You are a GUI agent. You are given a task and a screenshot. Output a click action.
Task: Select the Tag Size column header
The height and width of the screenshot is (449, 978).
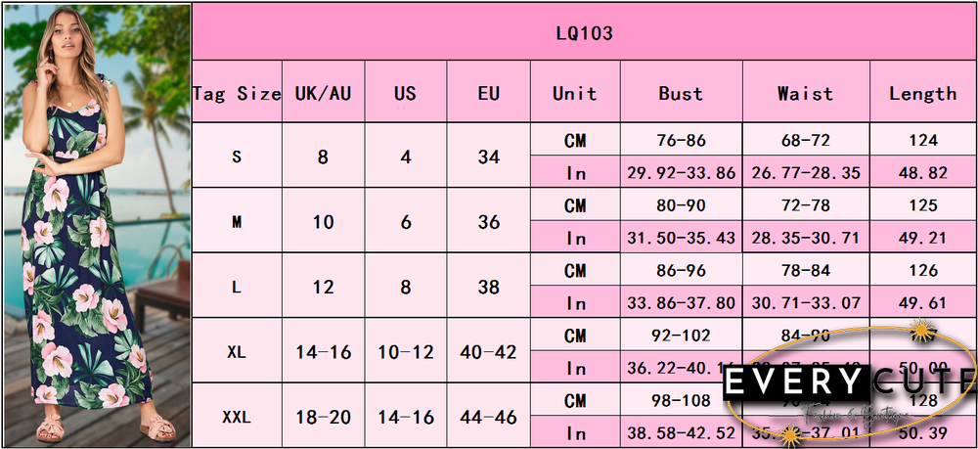237,94
